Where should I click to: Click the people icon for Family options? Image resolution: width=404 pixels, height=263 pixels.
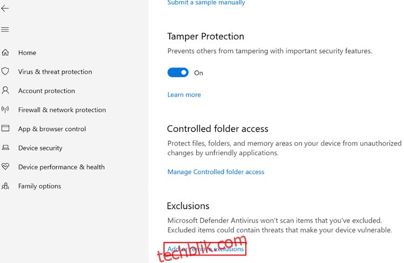(x=5, y=186)
